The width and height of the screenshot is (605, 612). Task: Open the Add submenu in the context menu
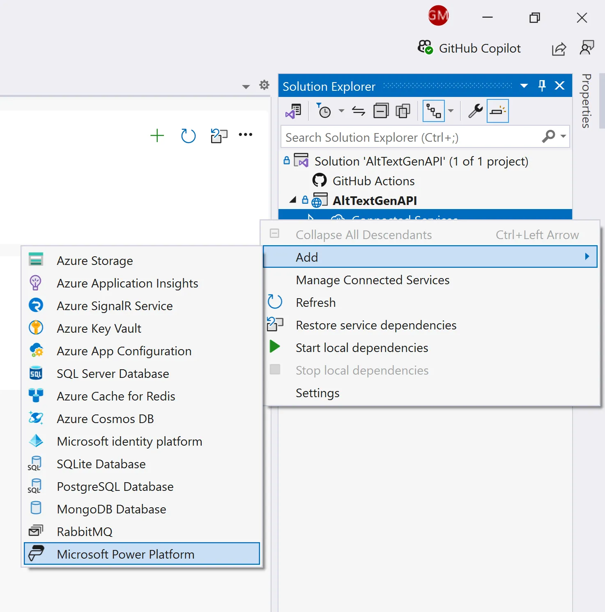coord(430,257)
